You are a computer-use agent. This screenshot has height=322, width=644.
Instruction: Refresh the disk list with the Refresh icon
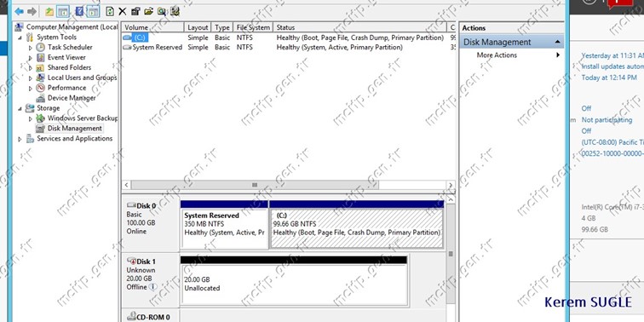(110, 12)
